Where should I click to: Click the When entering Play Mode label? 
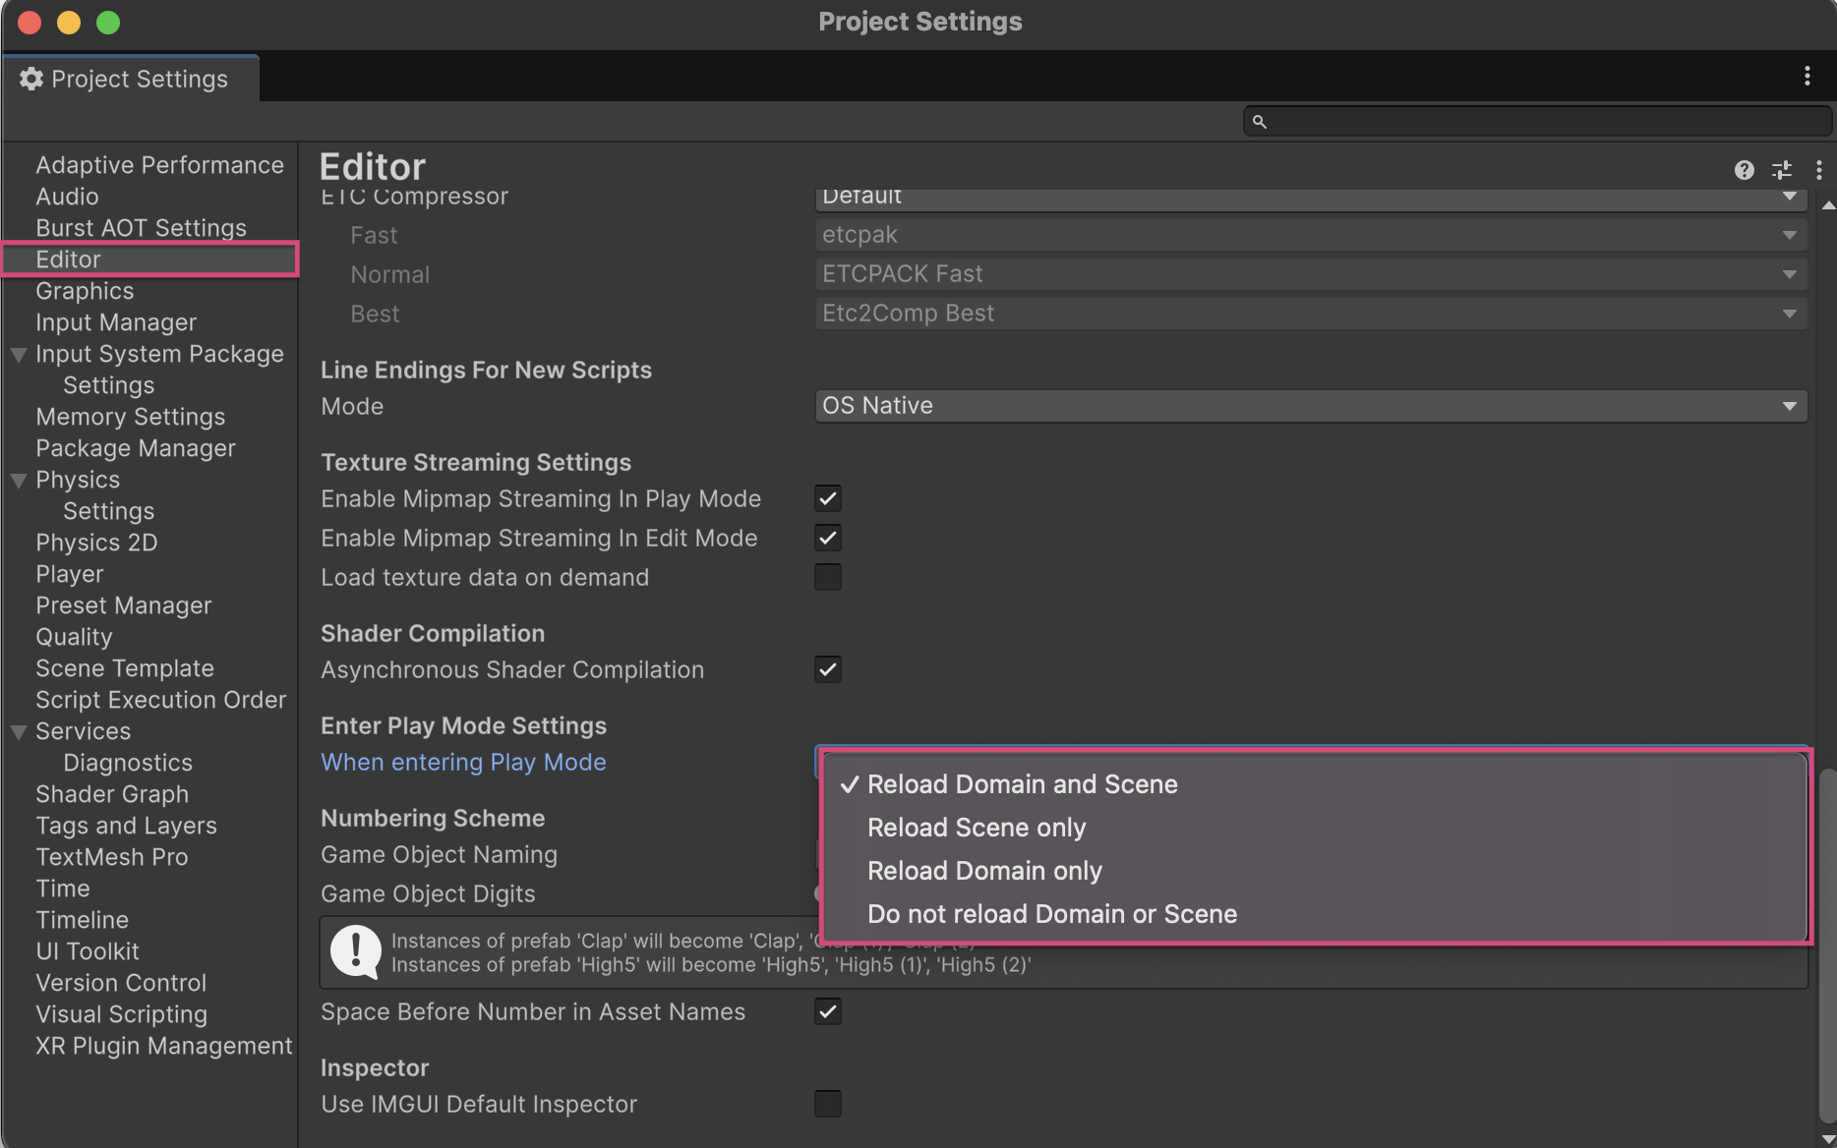463,763
